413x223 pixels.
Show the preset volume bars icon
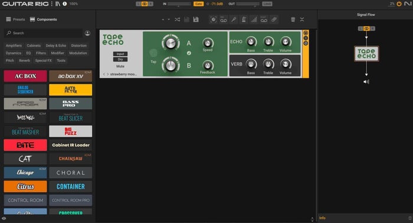[x=254, y=19]
